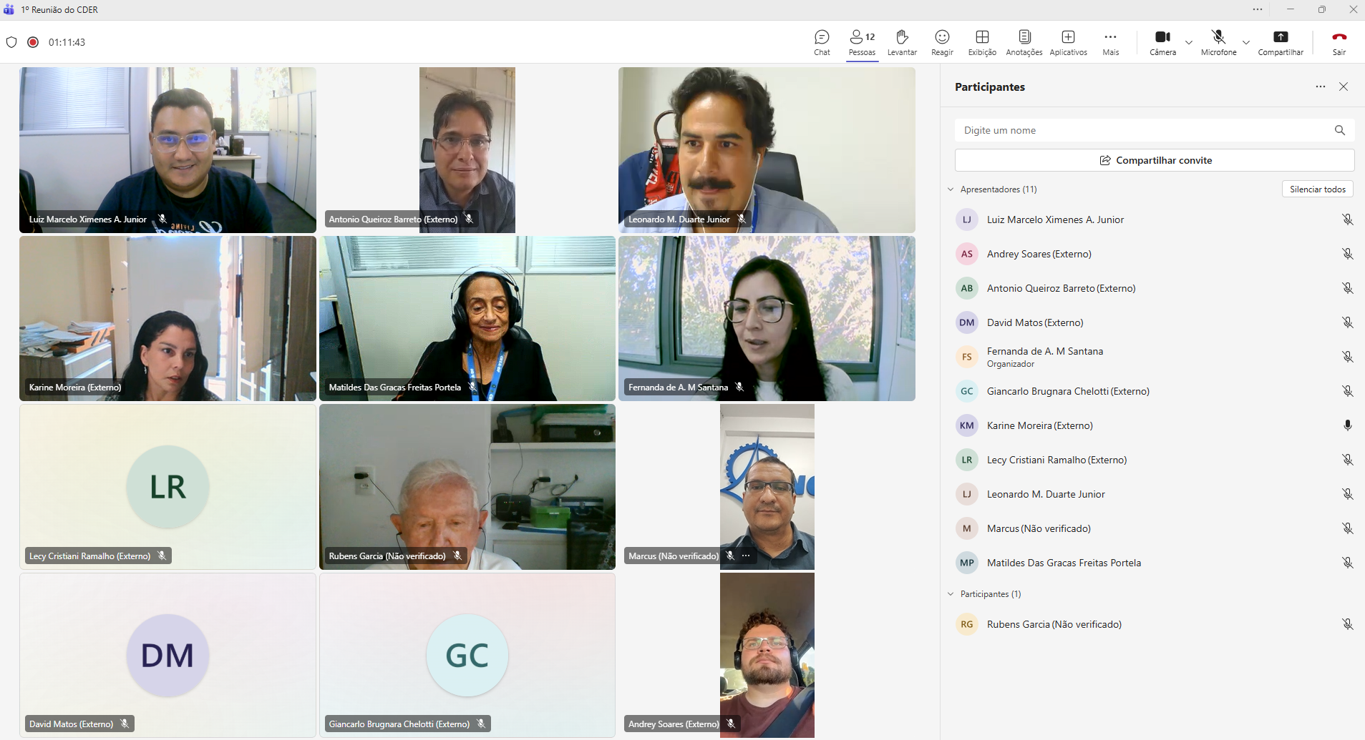
Task: Click Compartilhar convite button
Action: pyautogui.click(x=1154, y=160)
